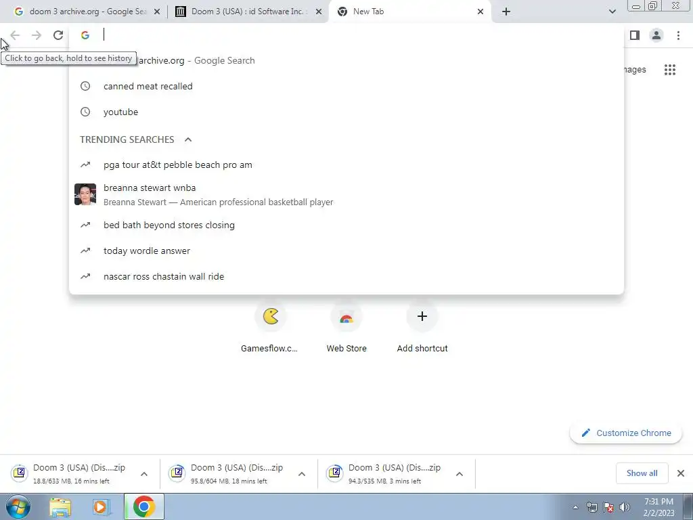Show hidden system tray icons
The height and width of the screenshot is (520, 693).
pos(575,507)
